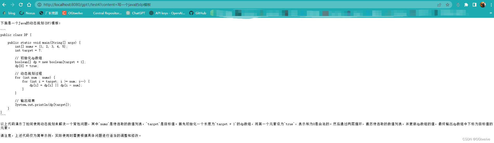The image size is (494, 143).
Task: Open the browser home page
Action: 29,5
